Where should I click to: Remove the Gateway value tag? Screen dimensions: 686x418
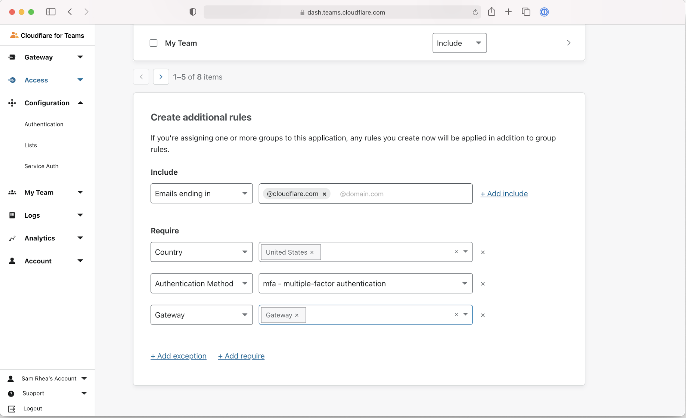pyautogui.click(x=297, y=315)
